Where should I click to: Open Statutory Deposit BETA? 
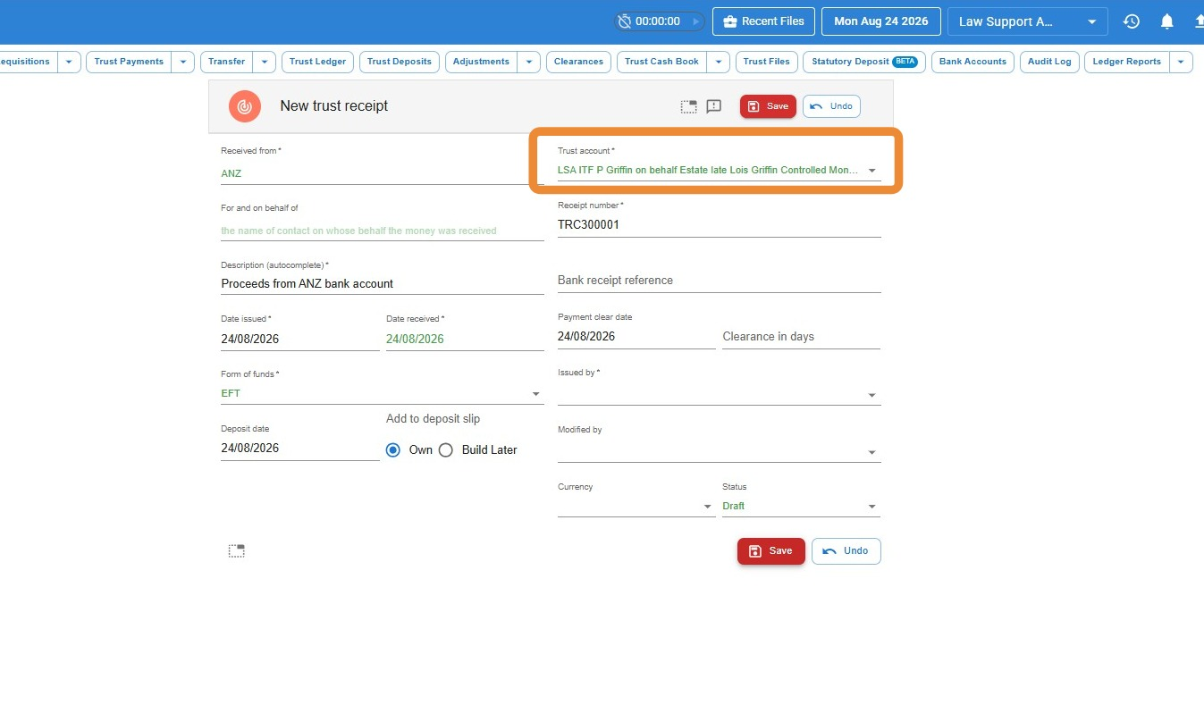pos(864,62)
